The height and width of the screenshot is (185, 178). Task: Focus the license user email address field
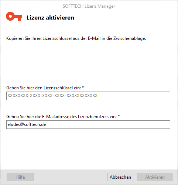point(88,124)
